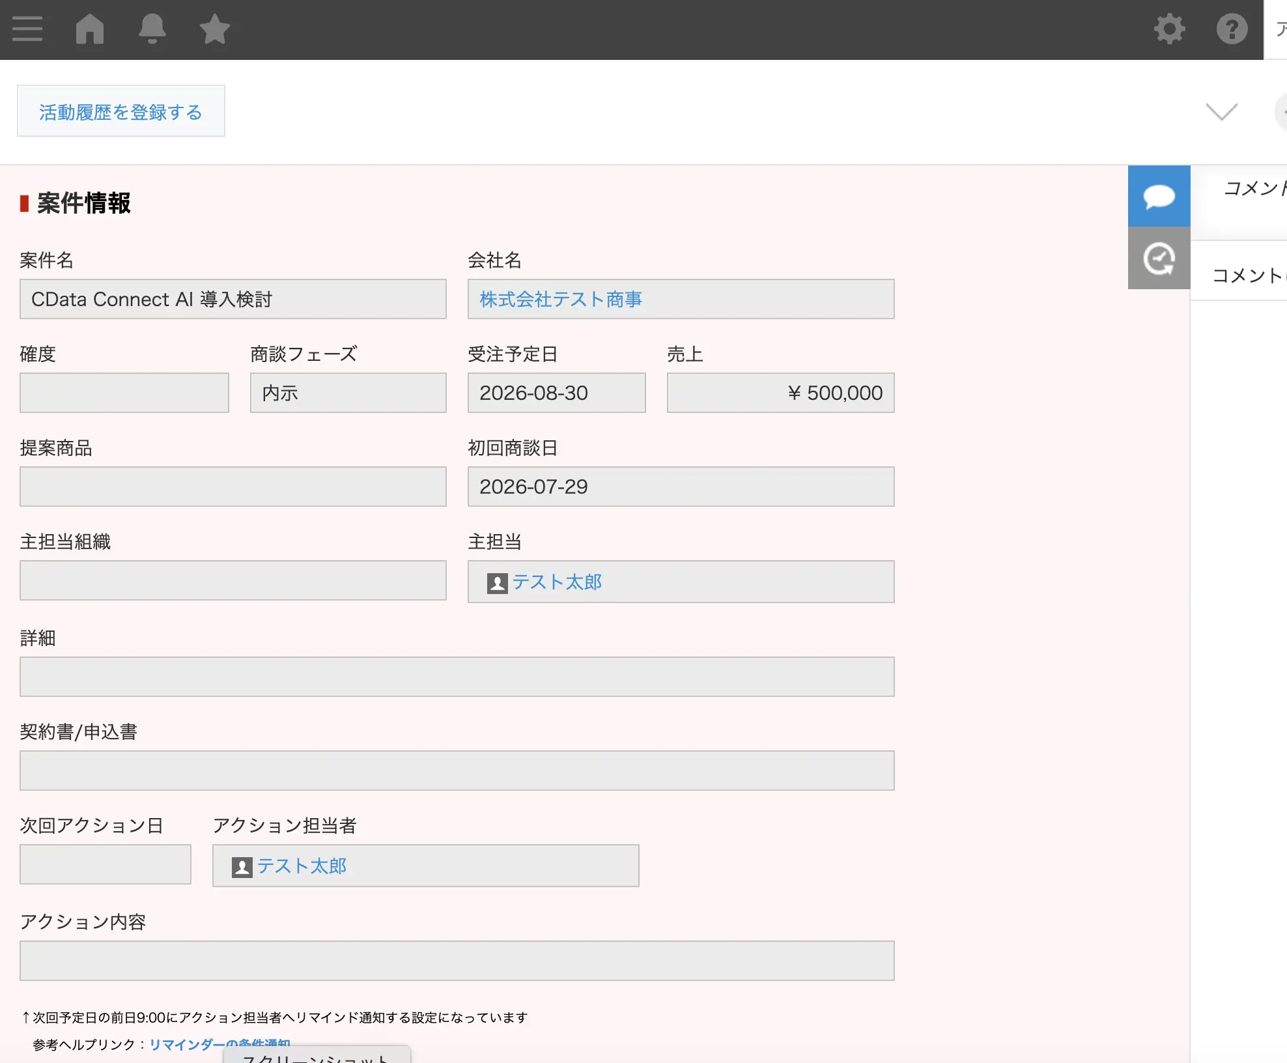Click the empty 主担当組織 field
Image resolution: width=1287 pixels, height=1063 pixels.
click(x=233, y=580)
